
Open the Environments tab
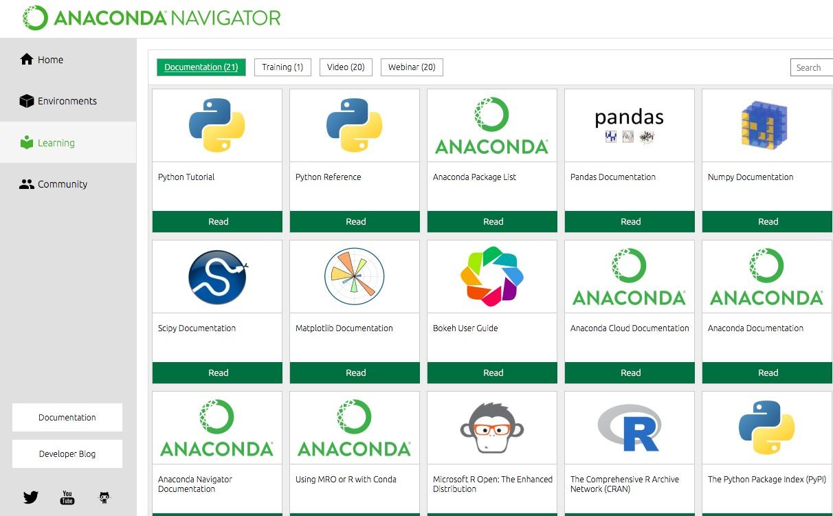[67, 101]
